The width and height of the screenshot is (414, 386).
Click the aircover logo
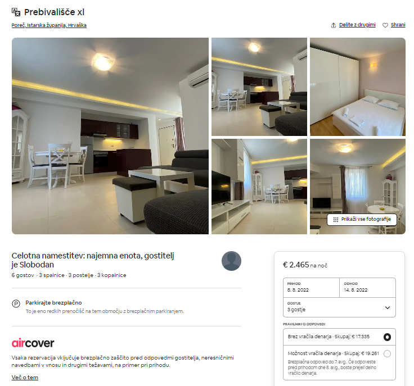pos(33,343)
